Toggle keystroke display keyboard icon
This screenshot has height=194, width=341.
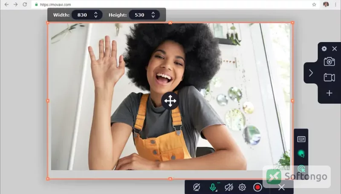(x=301, y=139)
